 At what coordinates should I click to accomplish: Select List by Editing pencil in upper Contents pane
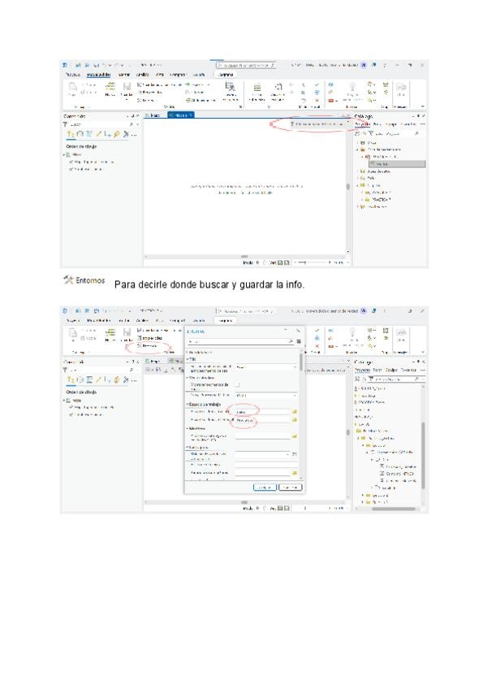[99, 134]
